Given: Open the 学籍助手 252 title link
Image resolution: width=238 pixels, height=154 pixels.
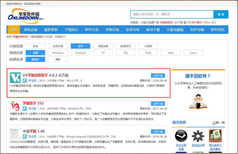Looking at the screenshot, I should pos(33,103).
